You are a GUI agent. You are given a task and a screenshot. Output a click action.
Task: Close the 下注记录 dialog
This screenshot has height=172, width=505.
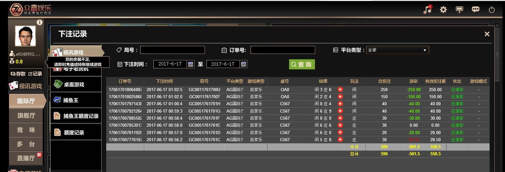point(487,34)
